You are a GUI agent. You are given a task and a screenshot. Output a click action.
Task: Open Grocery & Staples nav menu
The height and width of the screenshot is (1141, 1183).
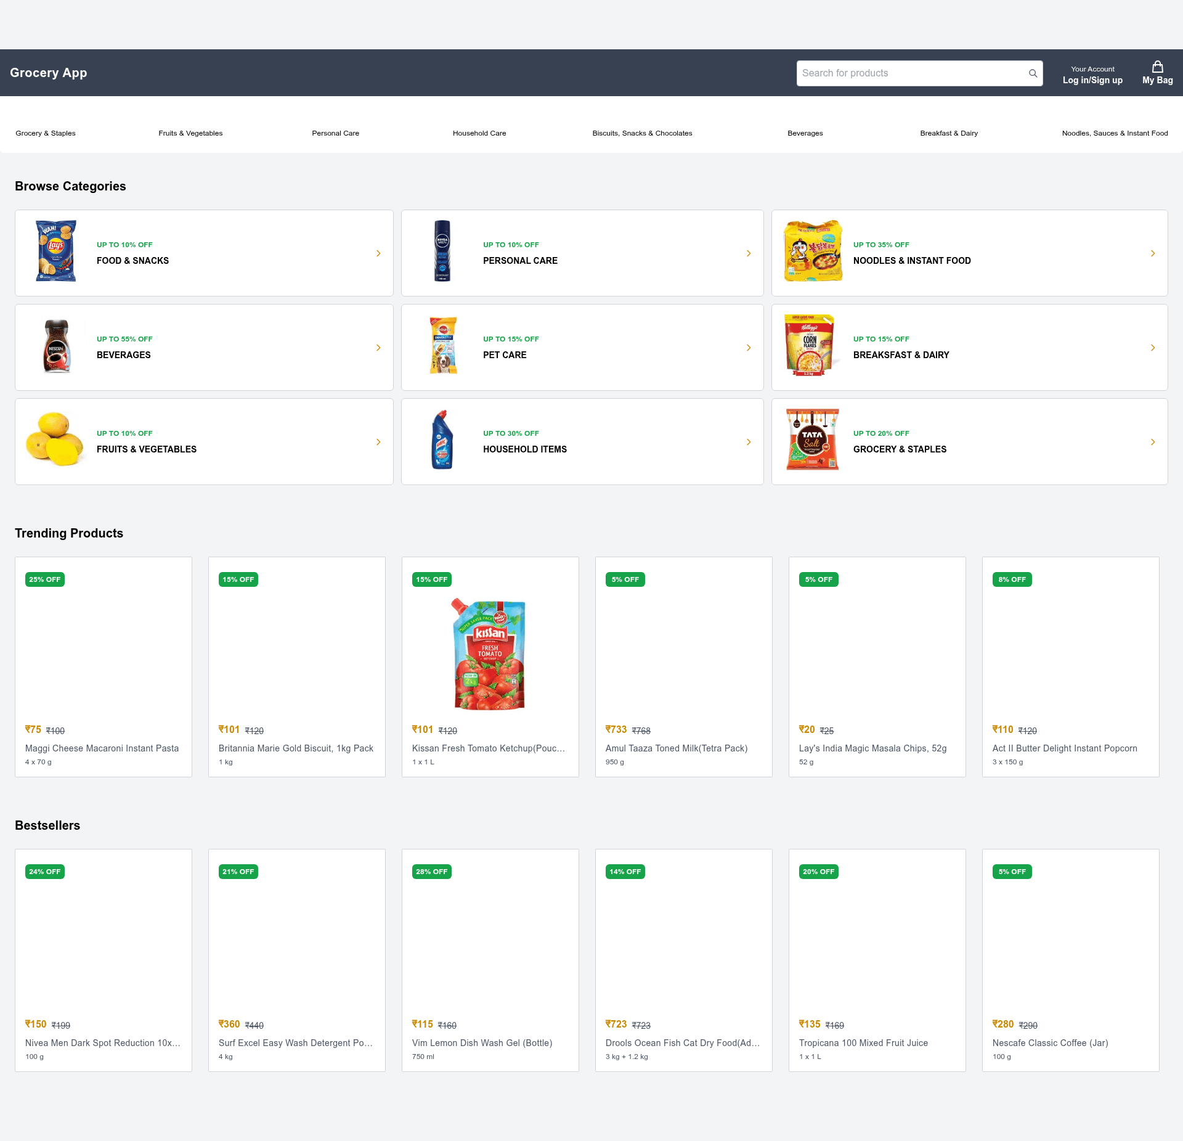click(46, 133)
